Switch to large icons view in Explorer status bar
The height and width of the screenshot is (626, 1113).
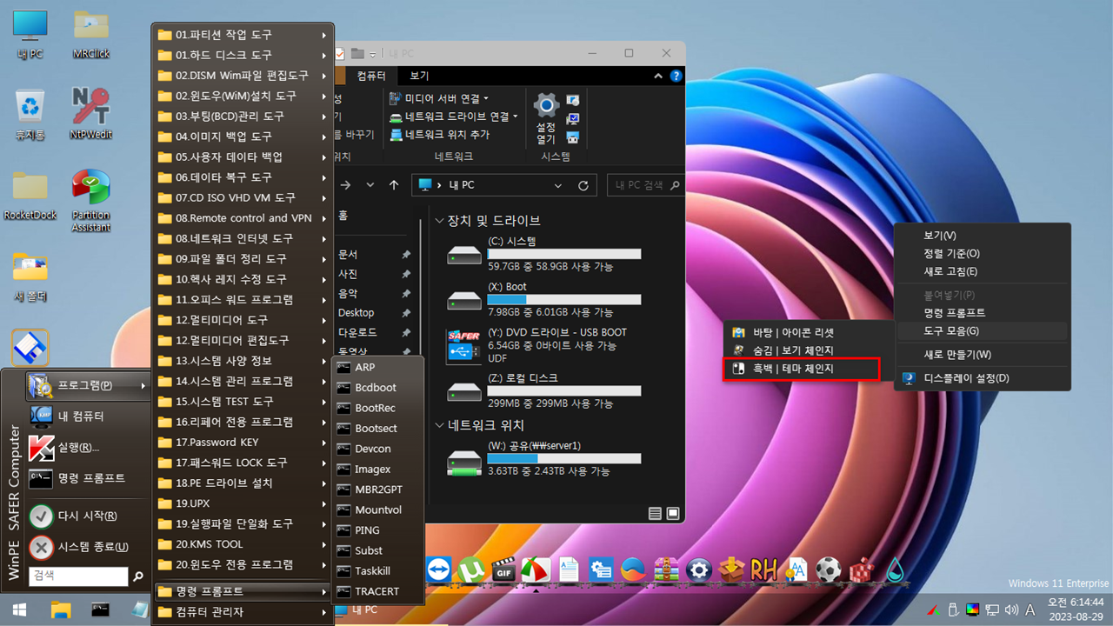[x=672, y=514]
